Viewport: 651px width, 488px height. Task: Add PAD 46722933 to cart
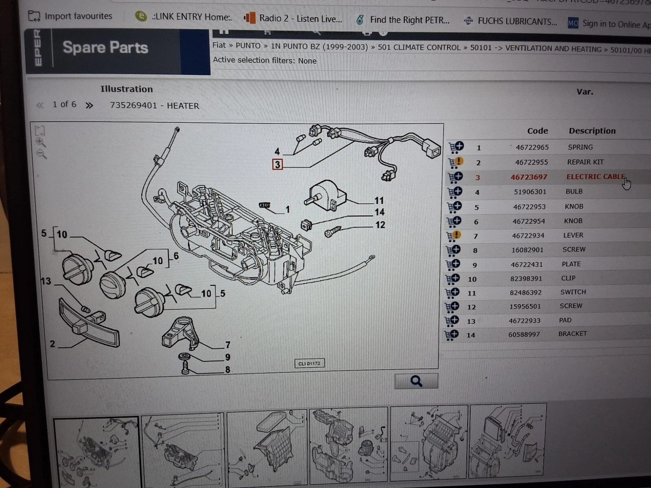pyautogui.click(x=451, y=321)
